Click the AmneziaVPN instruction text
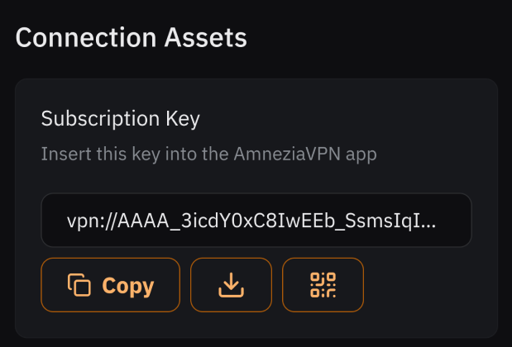The height and width of the screenshot is (347, 512). [210, 154]
